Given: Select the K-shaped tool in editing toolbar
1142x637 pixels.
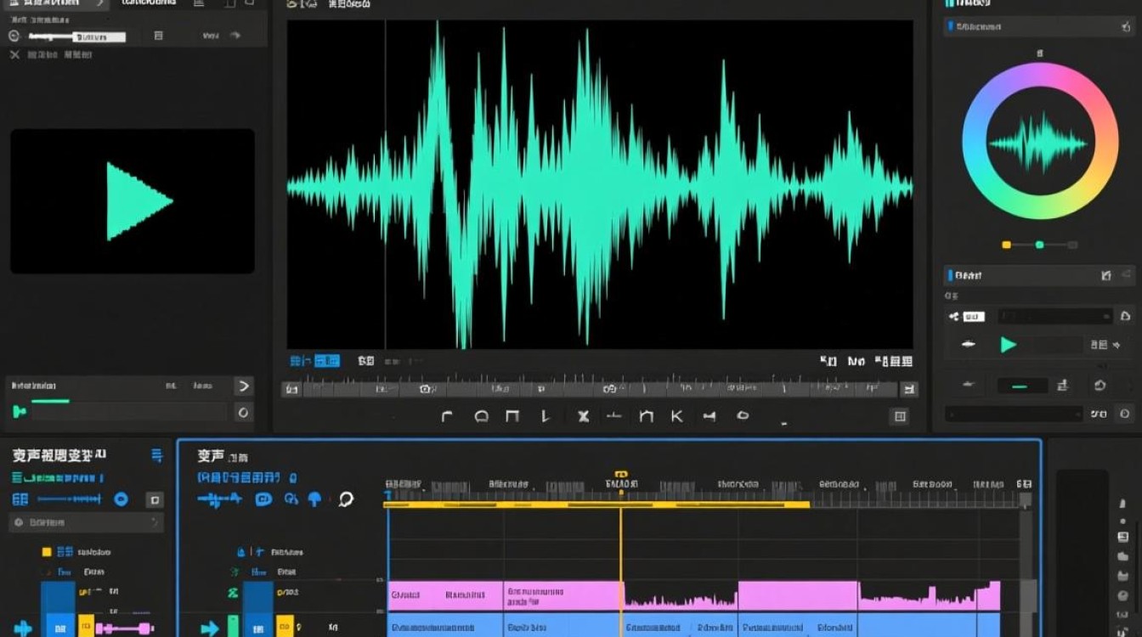Looking at the screenshot, I should 677,416.
